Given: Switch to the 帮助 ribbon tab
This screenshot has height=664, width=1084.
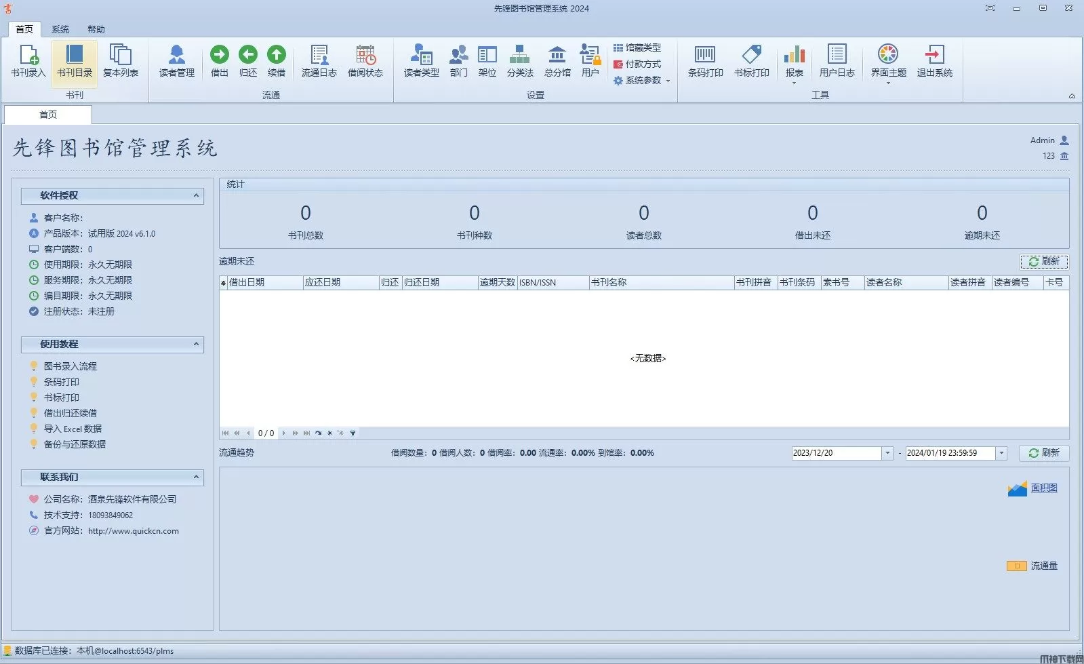Looking at the screenshot, I should (96, 29).
